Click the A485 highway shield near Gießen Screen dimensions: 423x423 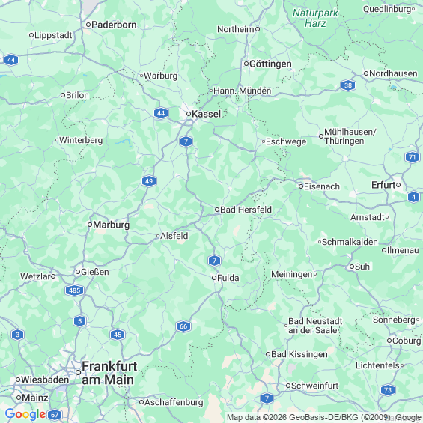click(74, 290)
